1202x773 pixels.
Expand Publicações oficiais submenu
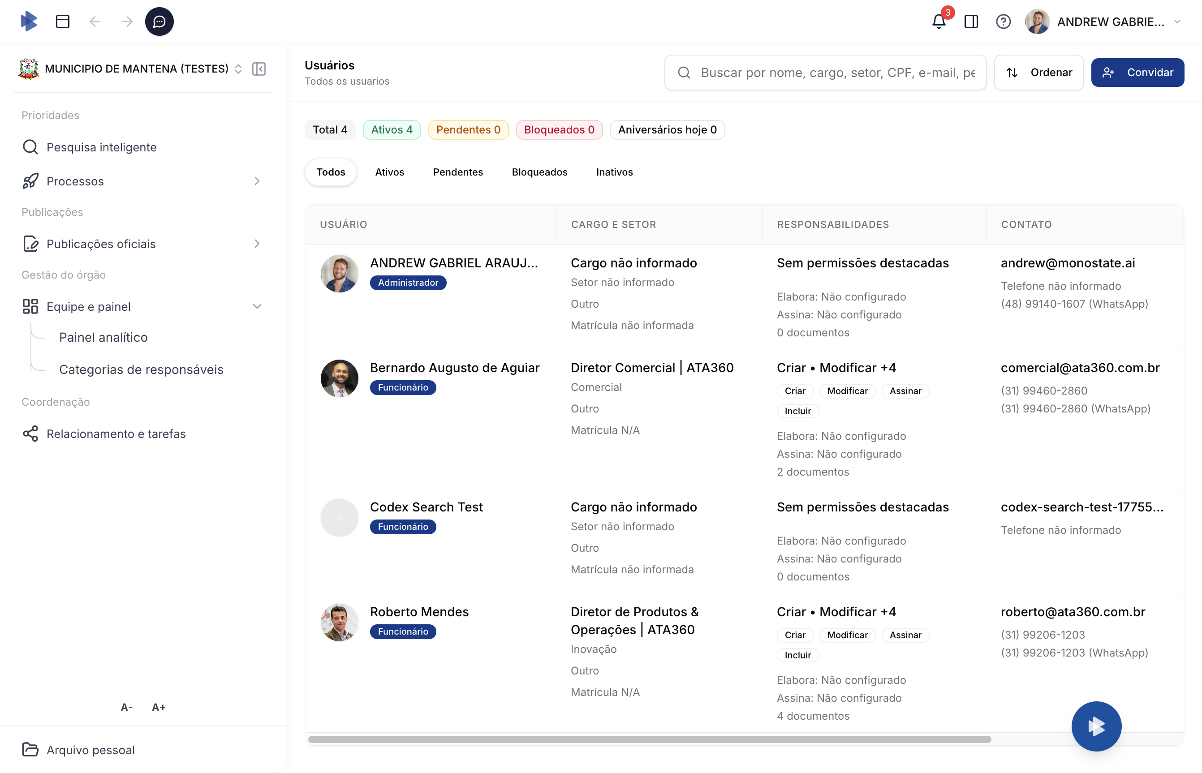257,244
